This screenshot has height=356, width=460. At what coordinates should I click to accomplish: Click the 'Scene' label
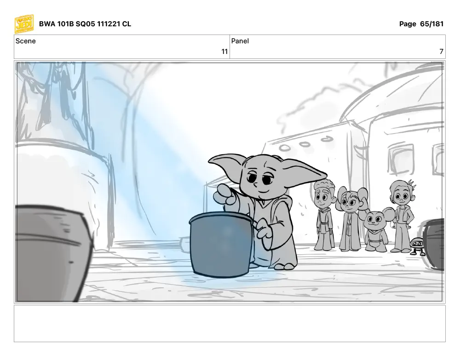click(x=25, y=41)
